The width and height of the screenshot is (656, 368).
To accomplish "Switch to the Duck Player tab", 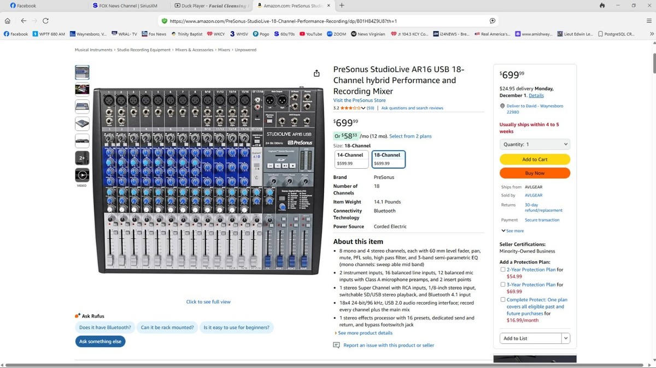I will (212, 5).
